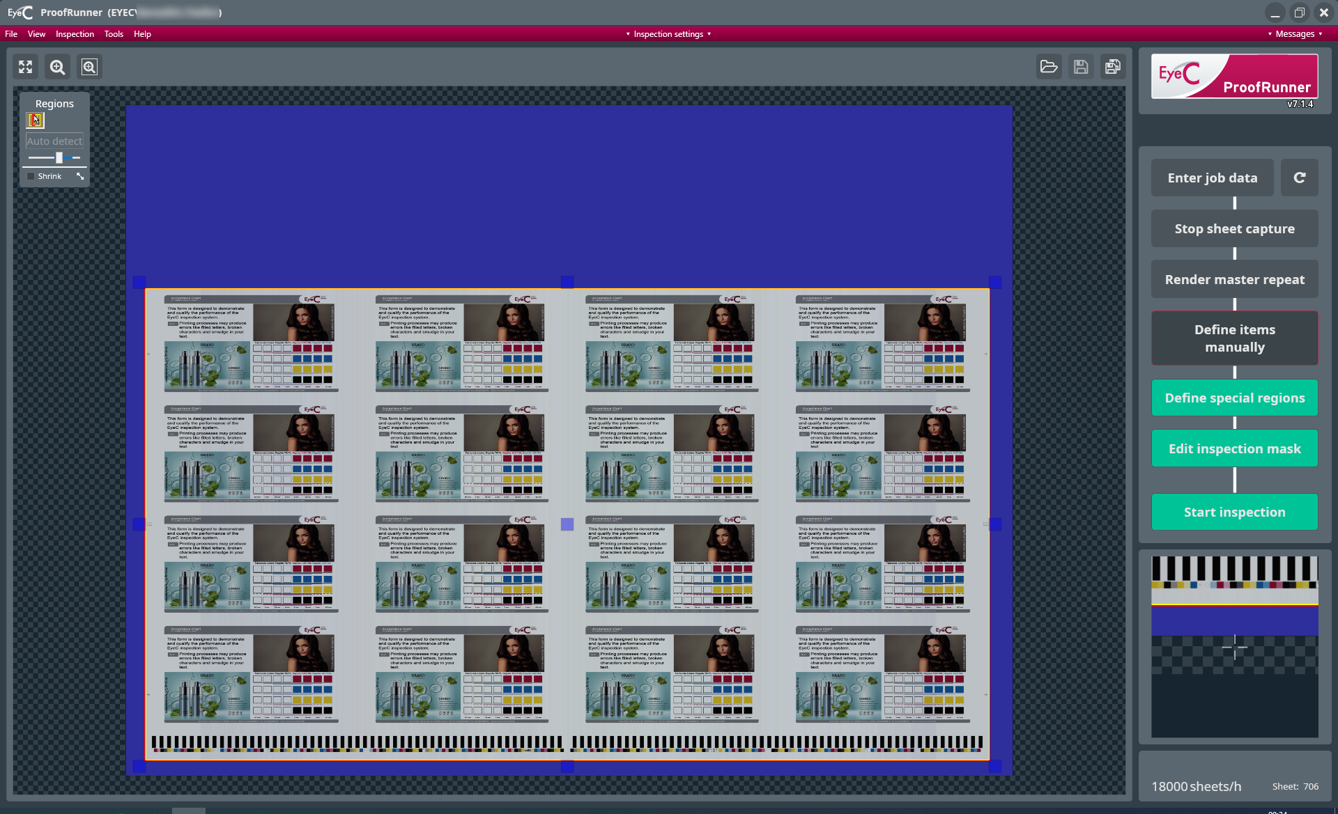The height and width of the screenshot is (814, 1338).
Task: Click the Regions panel slider handle
Action: coord(59,158)
